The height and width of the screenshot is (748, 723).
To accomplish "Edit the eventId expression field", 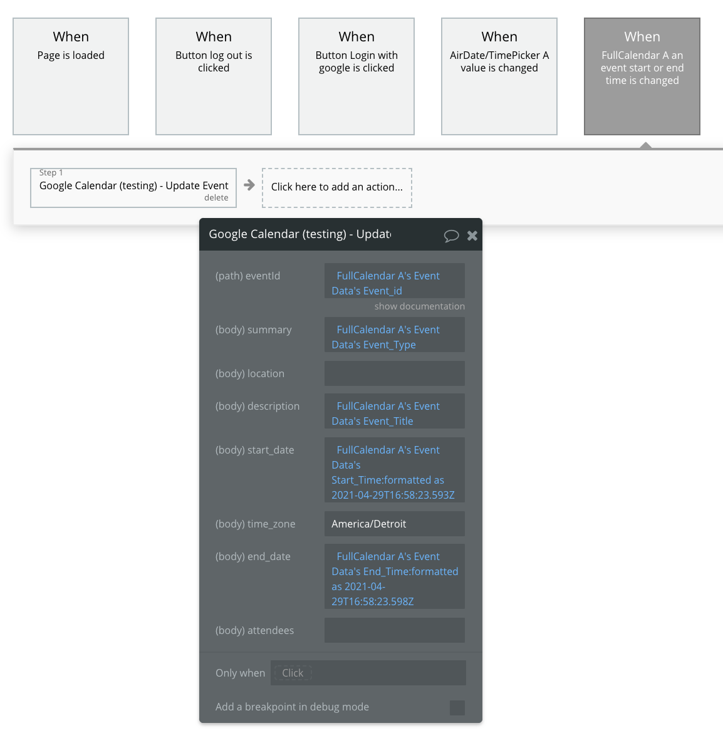I will [x=395, y=281].
